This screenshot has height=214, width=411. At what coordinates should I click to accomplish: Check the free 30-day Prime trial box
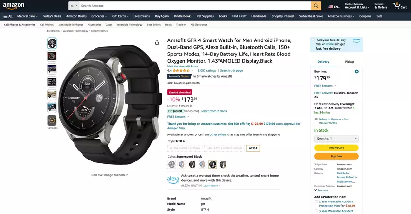(x=313, y=40)
